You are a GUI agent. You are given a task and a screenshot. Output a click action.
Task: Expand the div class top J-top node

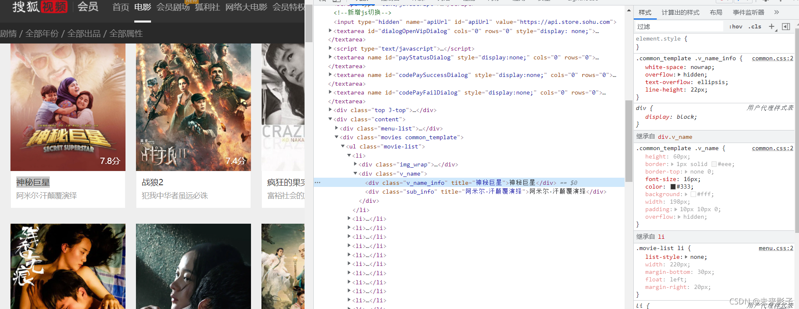[x=330, y=110]
